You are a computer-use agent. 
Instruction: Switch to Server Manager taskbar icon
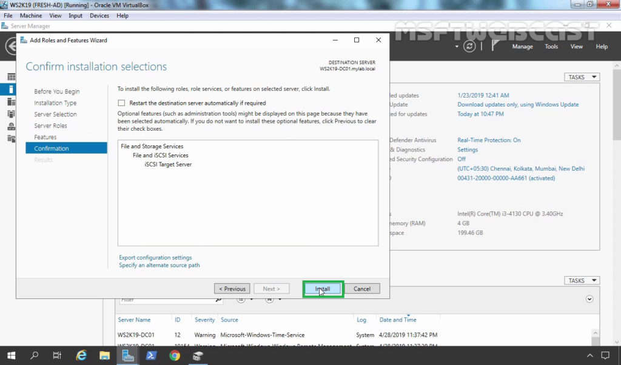pyautogui.click(x=127, y=355)
